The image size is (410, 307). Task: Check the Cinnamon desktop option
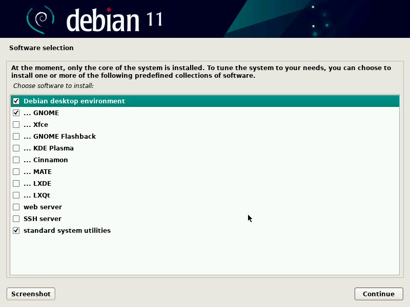[x=16, y=160]
